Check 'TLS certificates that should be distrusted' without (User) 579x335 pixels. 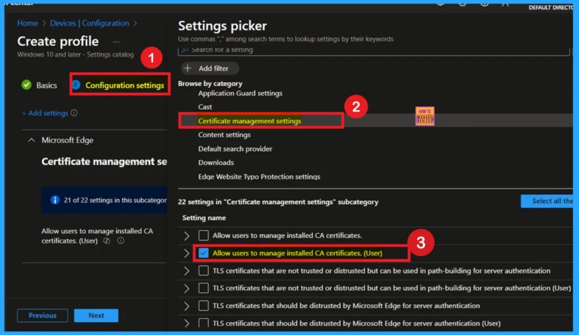point(204,306)
